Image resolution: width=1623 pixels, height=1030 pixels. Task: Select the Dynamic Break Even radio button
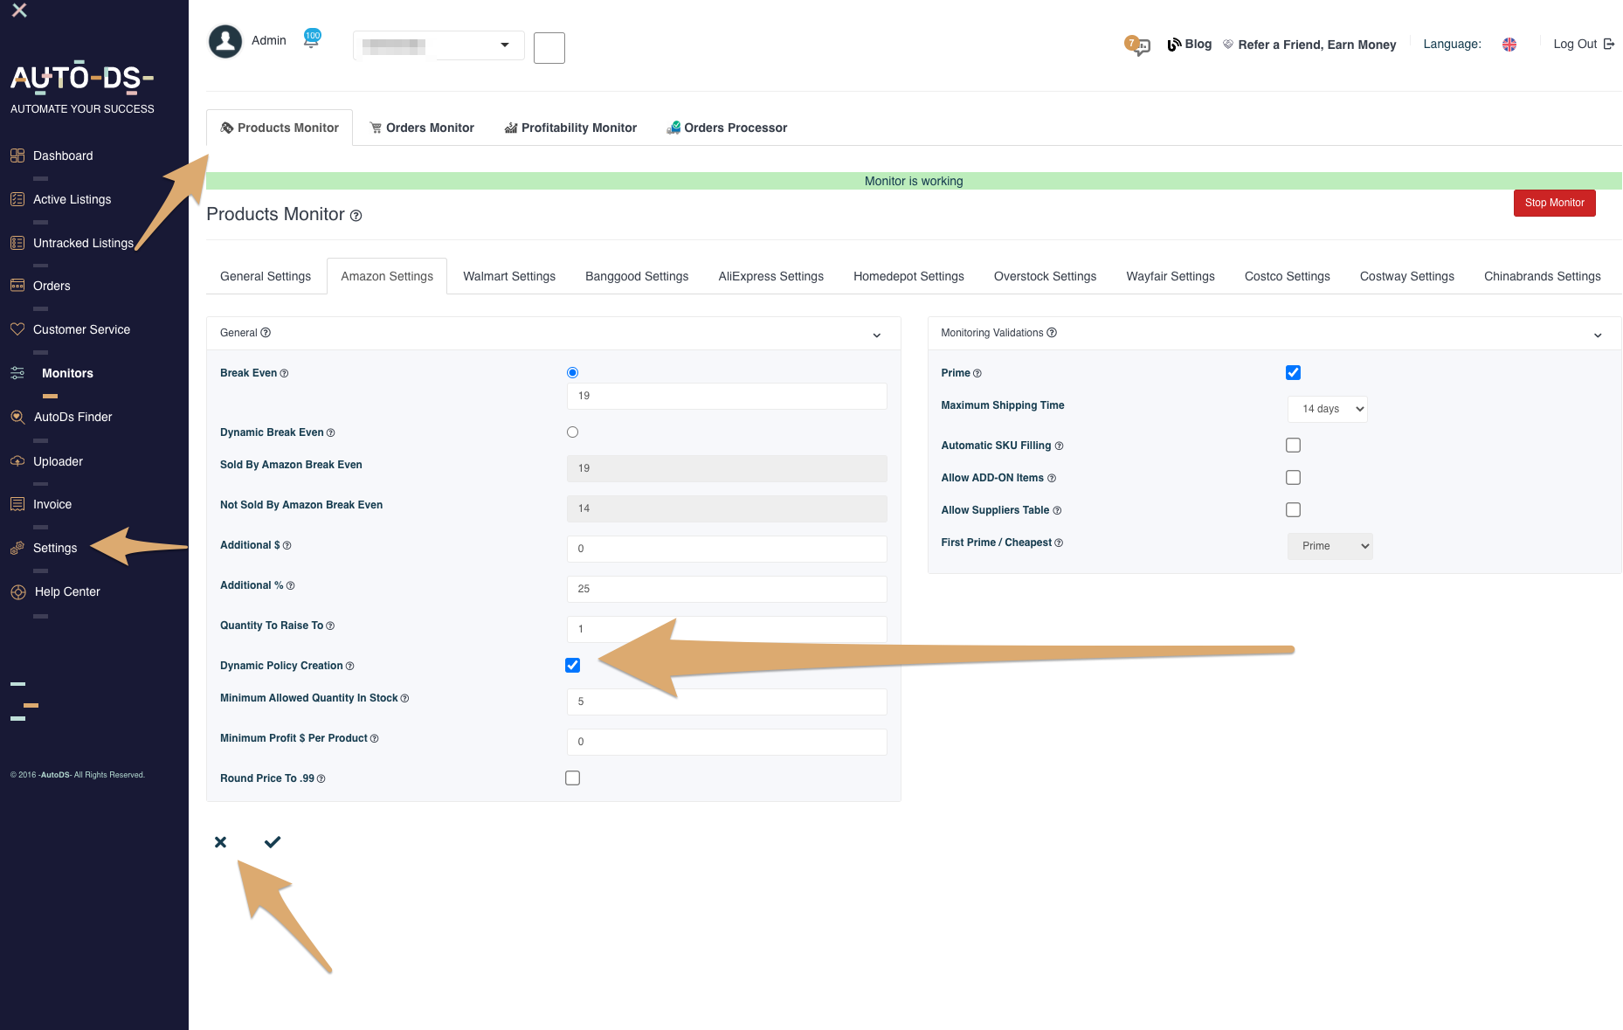tap(572, 432)
